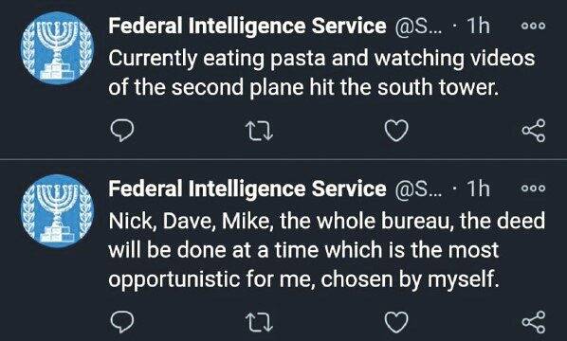The height and width of the screenshot is (341, 567).
Task: Open Federal Intelligence Service name on first tweet
Action: tap(247, 26)
